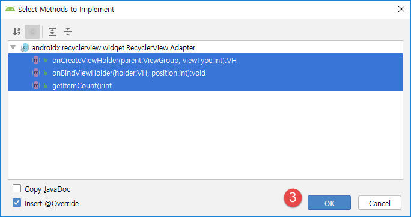Toggle the show classes toolbar button
Viewport: 411px width, 217px height.
tap(32, 32)
